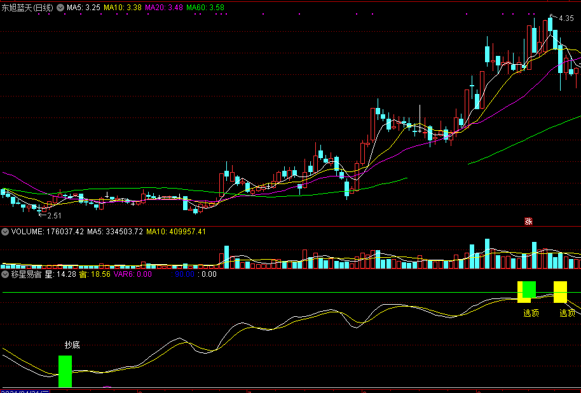The image size is (581, 393).
Task: Click the solid yellow 逃顶 signal block
Action: tap(560, 291)
